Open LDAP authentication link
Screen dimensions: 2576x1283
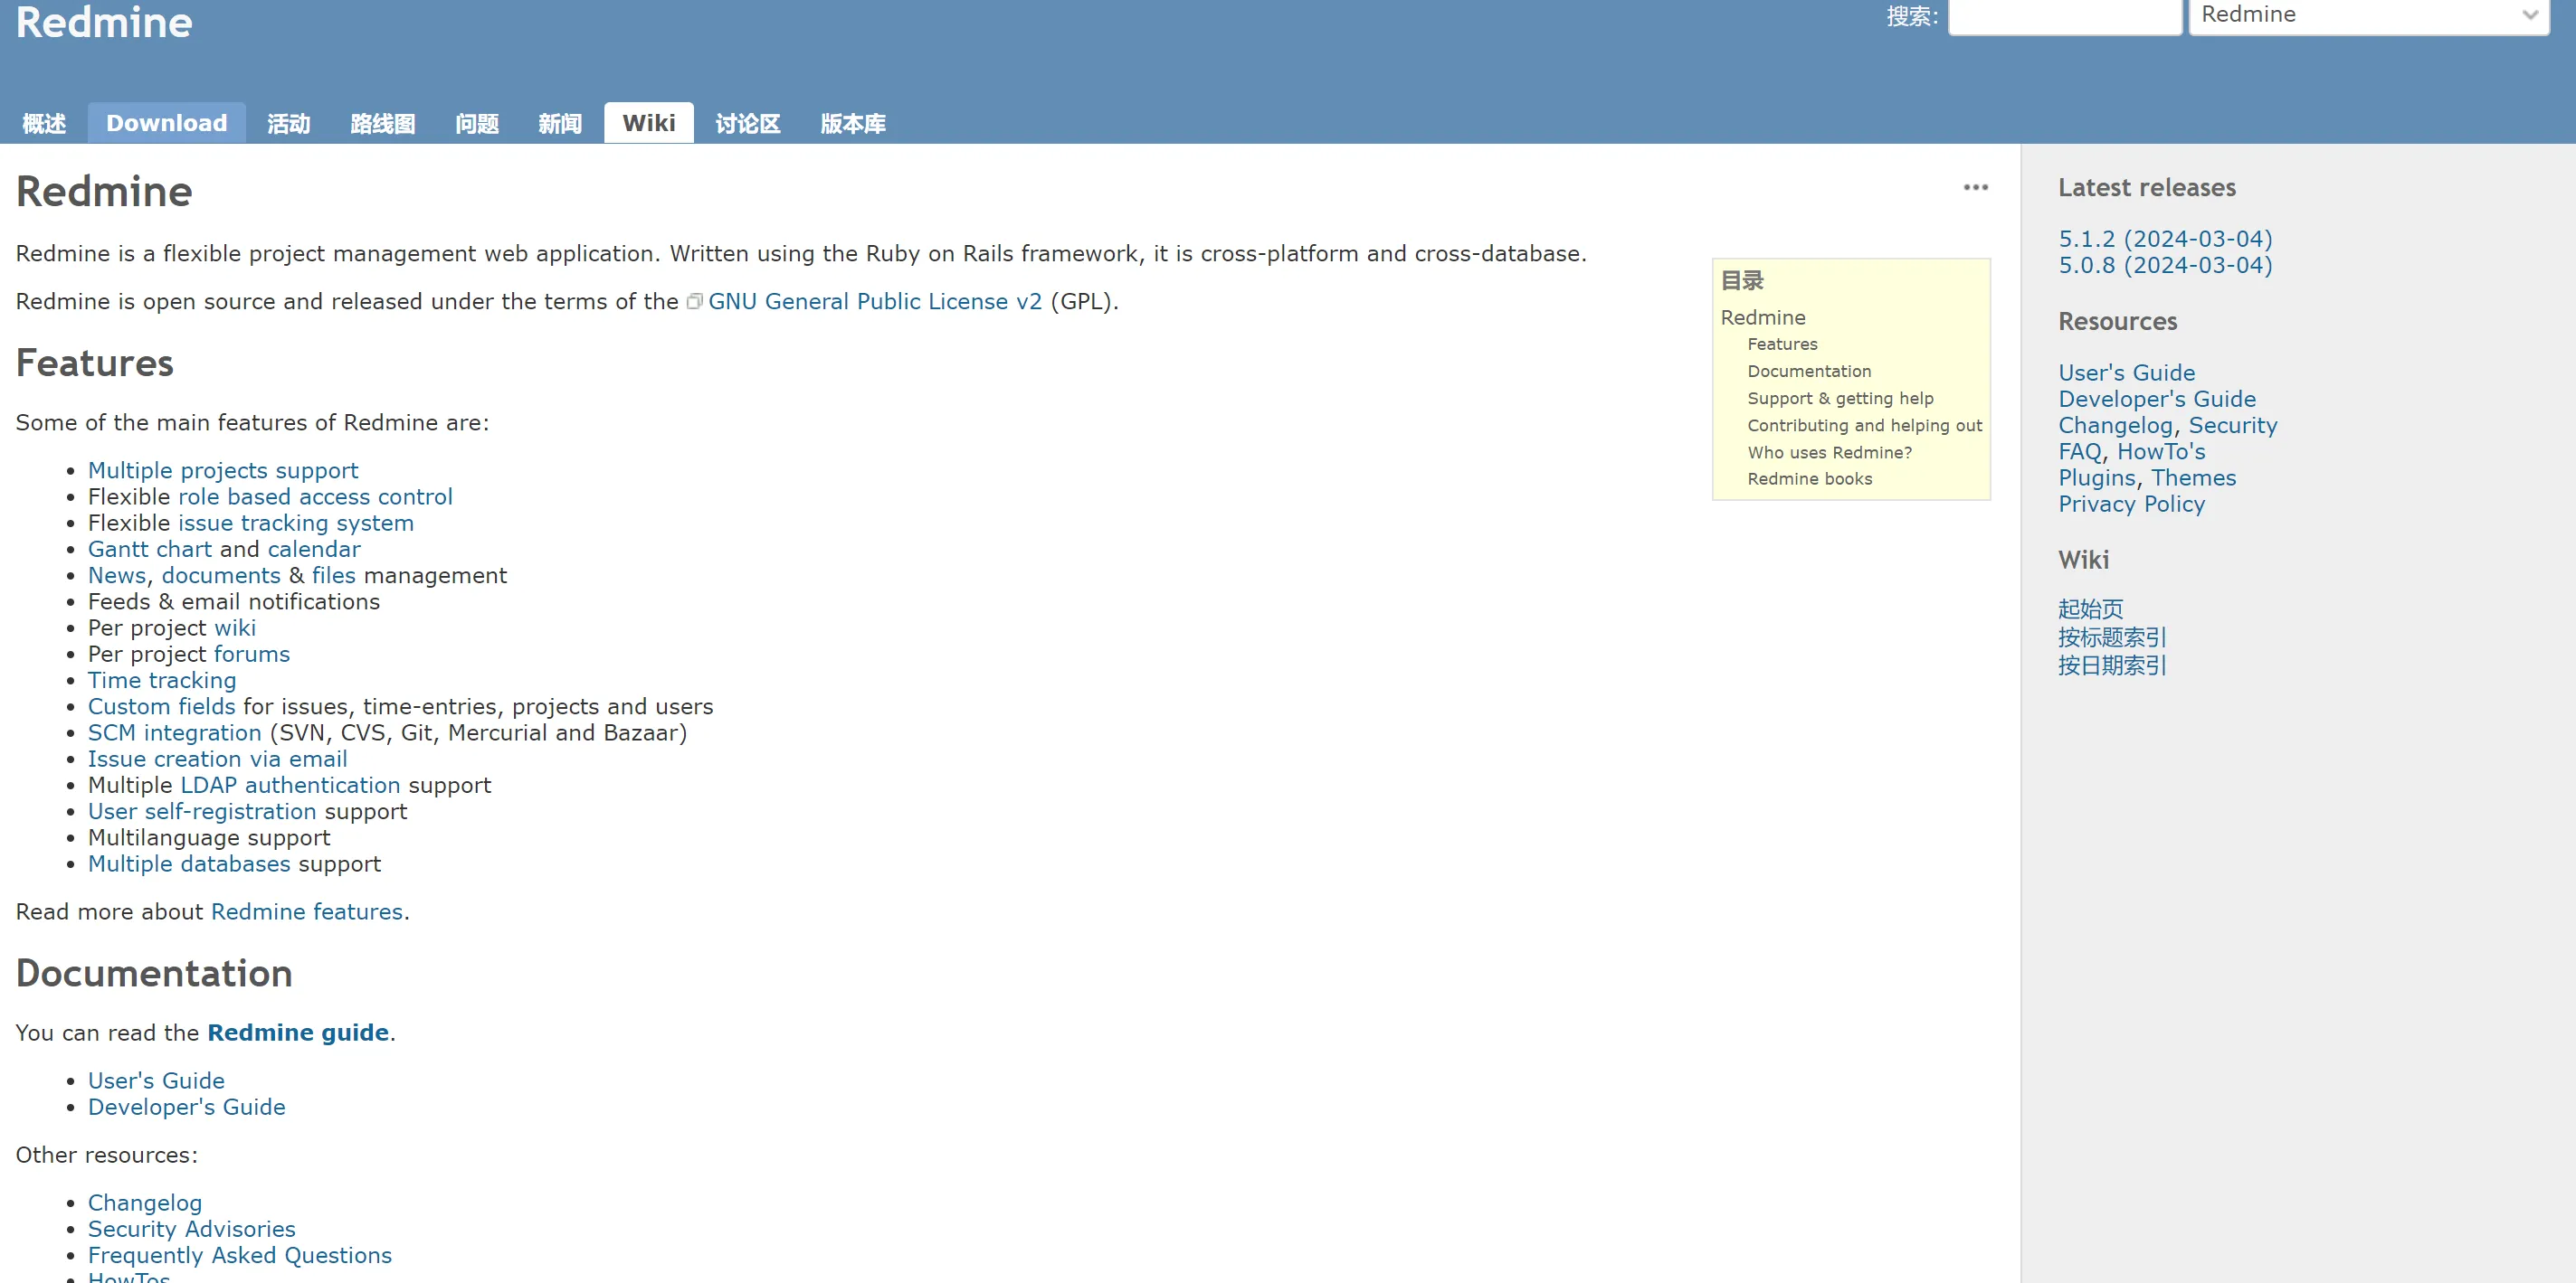coord(290,786)
